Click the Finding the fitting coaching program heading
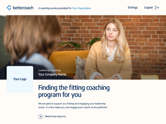 [x=74, y=91]
